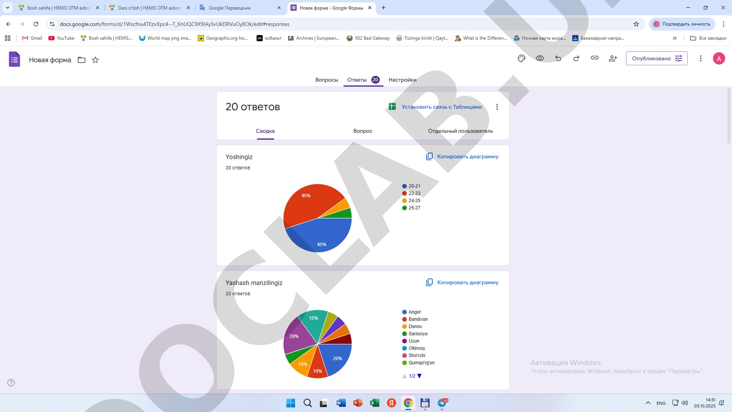Screen dimensions: 732x412
Task: Show hidden system tray icons
Action: pyautogui.click(x=648, y=403)
